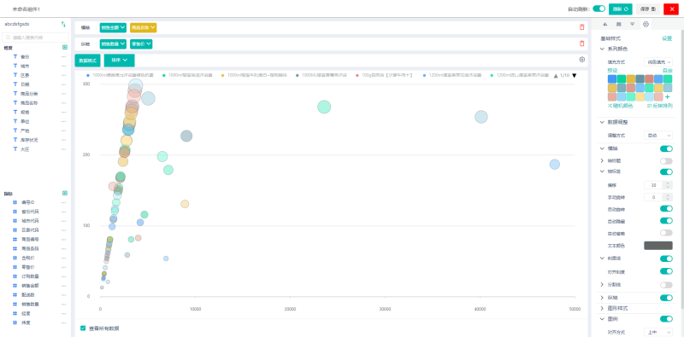Go to next legend page with down triangle

(574, 76)
